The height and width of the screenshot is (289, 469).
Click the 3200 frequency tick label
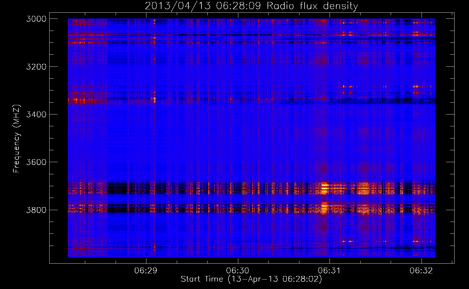(36, 67)
